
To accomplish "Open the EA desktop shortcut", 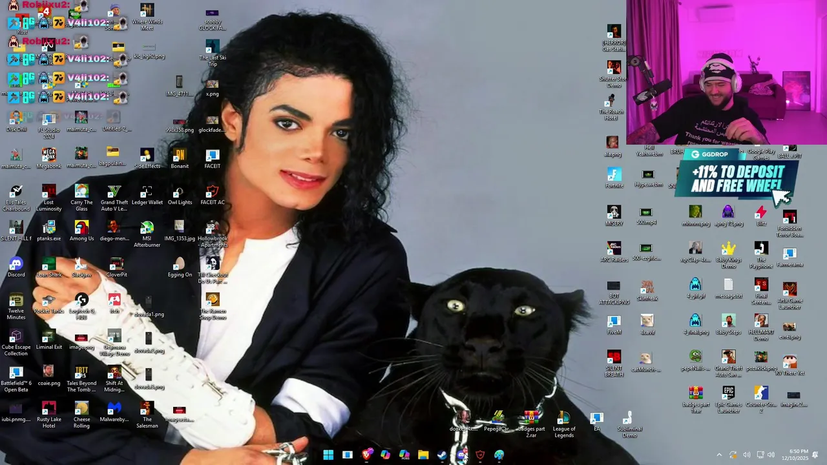I will pos(596,422).
